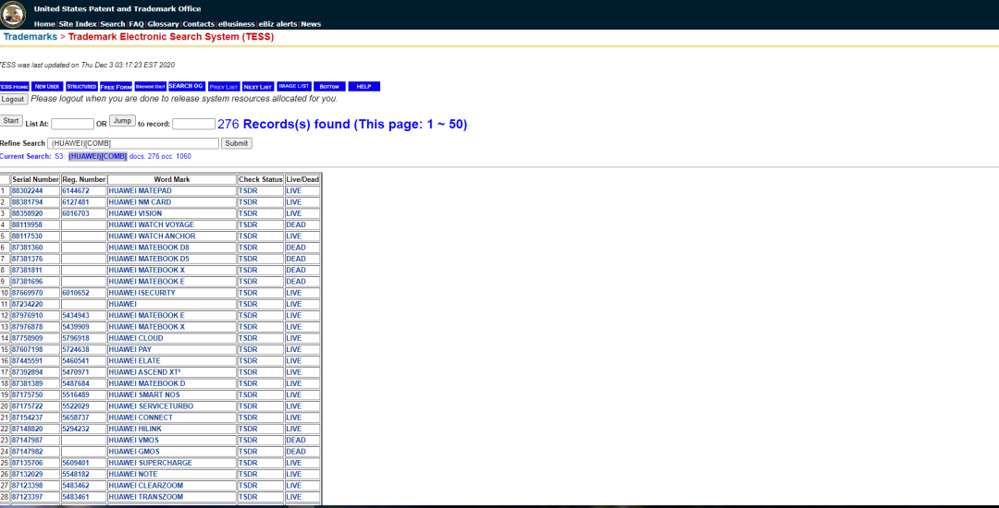Click the USPTO seal logo
This screenshot has height=508, width=999.
[x=16, y=15]
